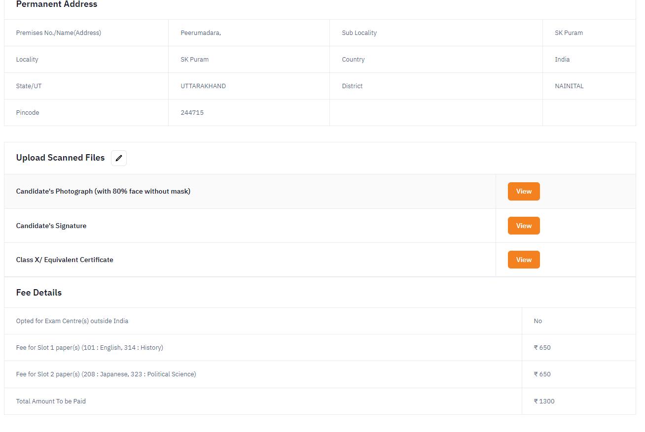Click the NAINITAL district value
This screenshot has height=432, width=645.
coord(569,86)
